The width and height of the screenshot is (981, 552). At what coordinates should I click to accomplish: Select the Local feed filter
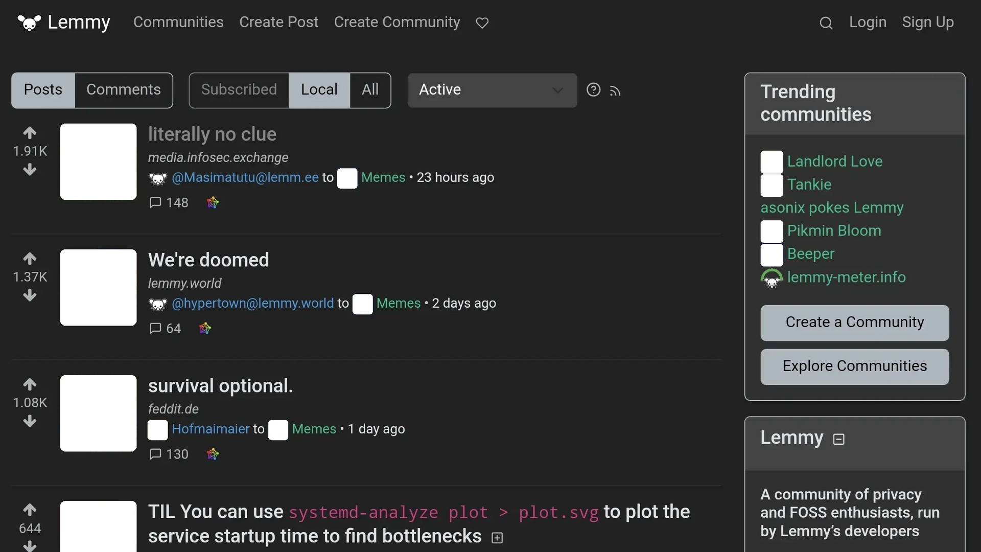tap(319, 90)
